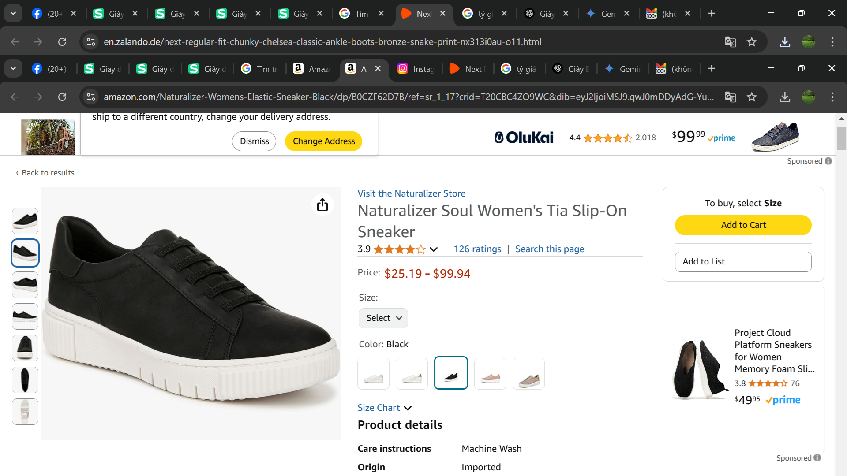Open the Size Select dropdown
Image resolution: width=847 pixels, height=476 pixels.
tap(383, 318)
